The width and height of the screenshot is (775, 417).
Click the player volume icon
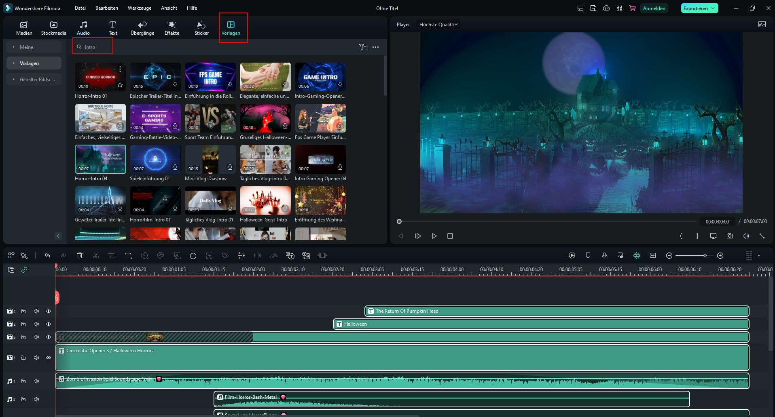point(746,236)
